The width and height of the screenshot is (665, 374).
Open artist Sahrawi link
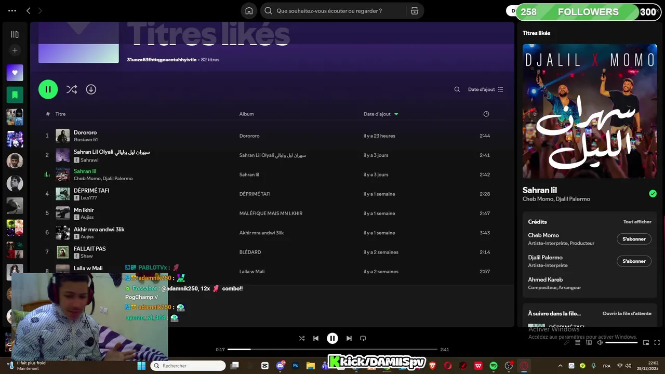point(89,160)
